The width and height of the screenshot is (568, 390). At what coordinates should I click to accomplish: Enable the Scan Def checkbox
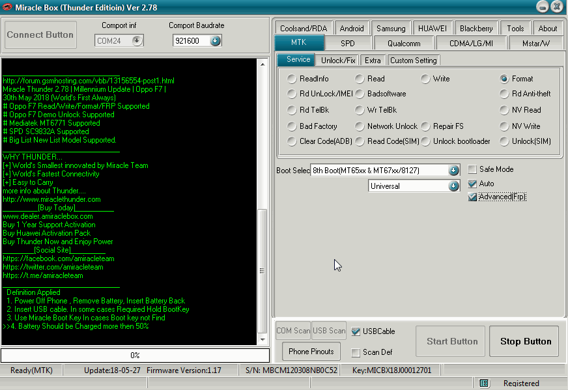click(x=356, y=352)
